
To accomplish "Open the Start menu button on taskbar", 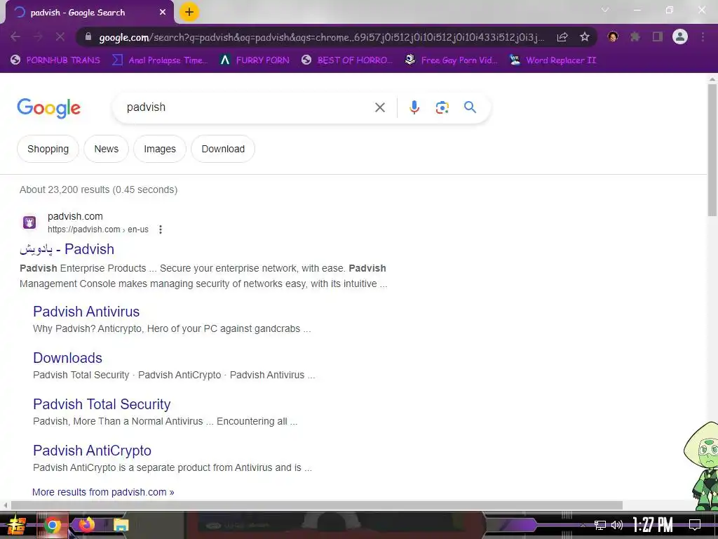I will 17,525.
